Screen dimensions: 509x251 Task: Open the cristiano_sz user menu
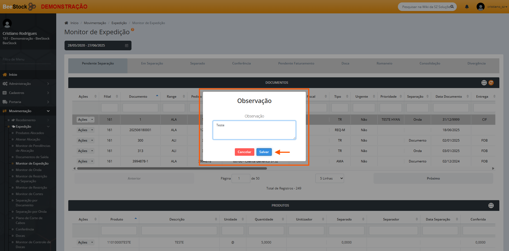[497, 7]
